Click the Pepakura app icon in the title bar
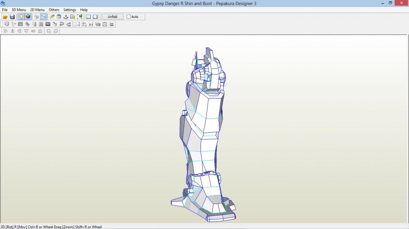Screen dimensions: 409x229 coord(3,3)
